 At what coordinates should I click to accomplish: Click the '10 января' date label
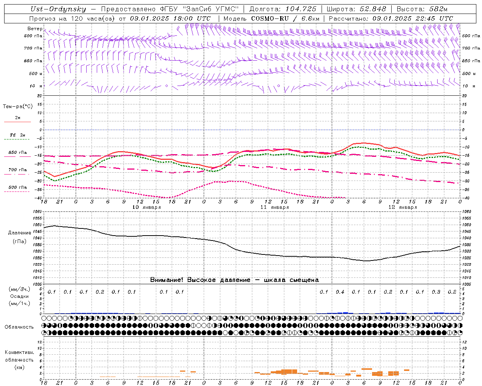tap(146, 207)
